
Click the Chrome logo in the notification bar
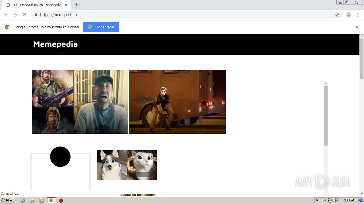pyautogui.click(x=7, y=27)
